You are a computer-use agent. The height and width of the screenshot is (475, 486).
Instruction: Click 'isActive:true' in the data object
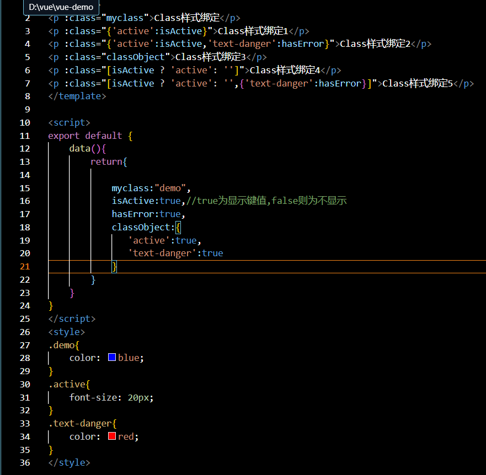pos(146,201)
